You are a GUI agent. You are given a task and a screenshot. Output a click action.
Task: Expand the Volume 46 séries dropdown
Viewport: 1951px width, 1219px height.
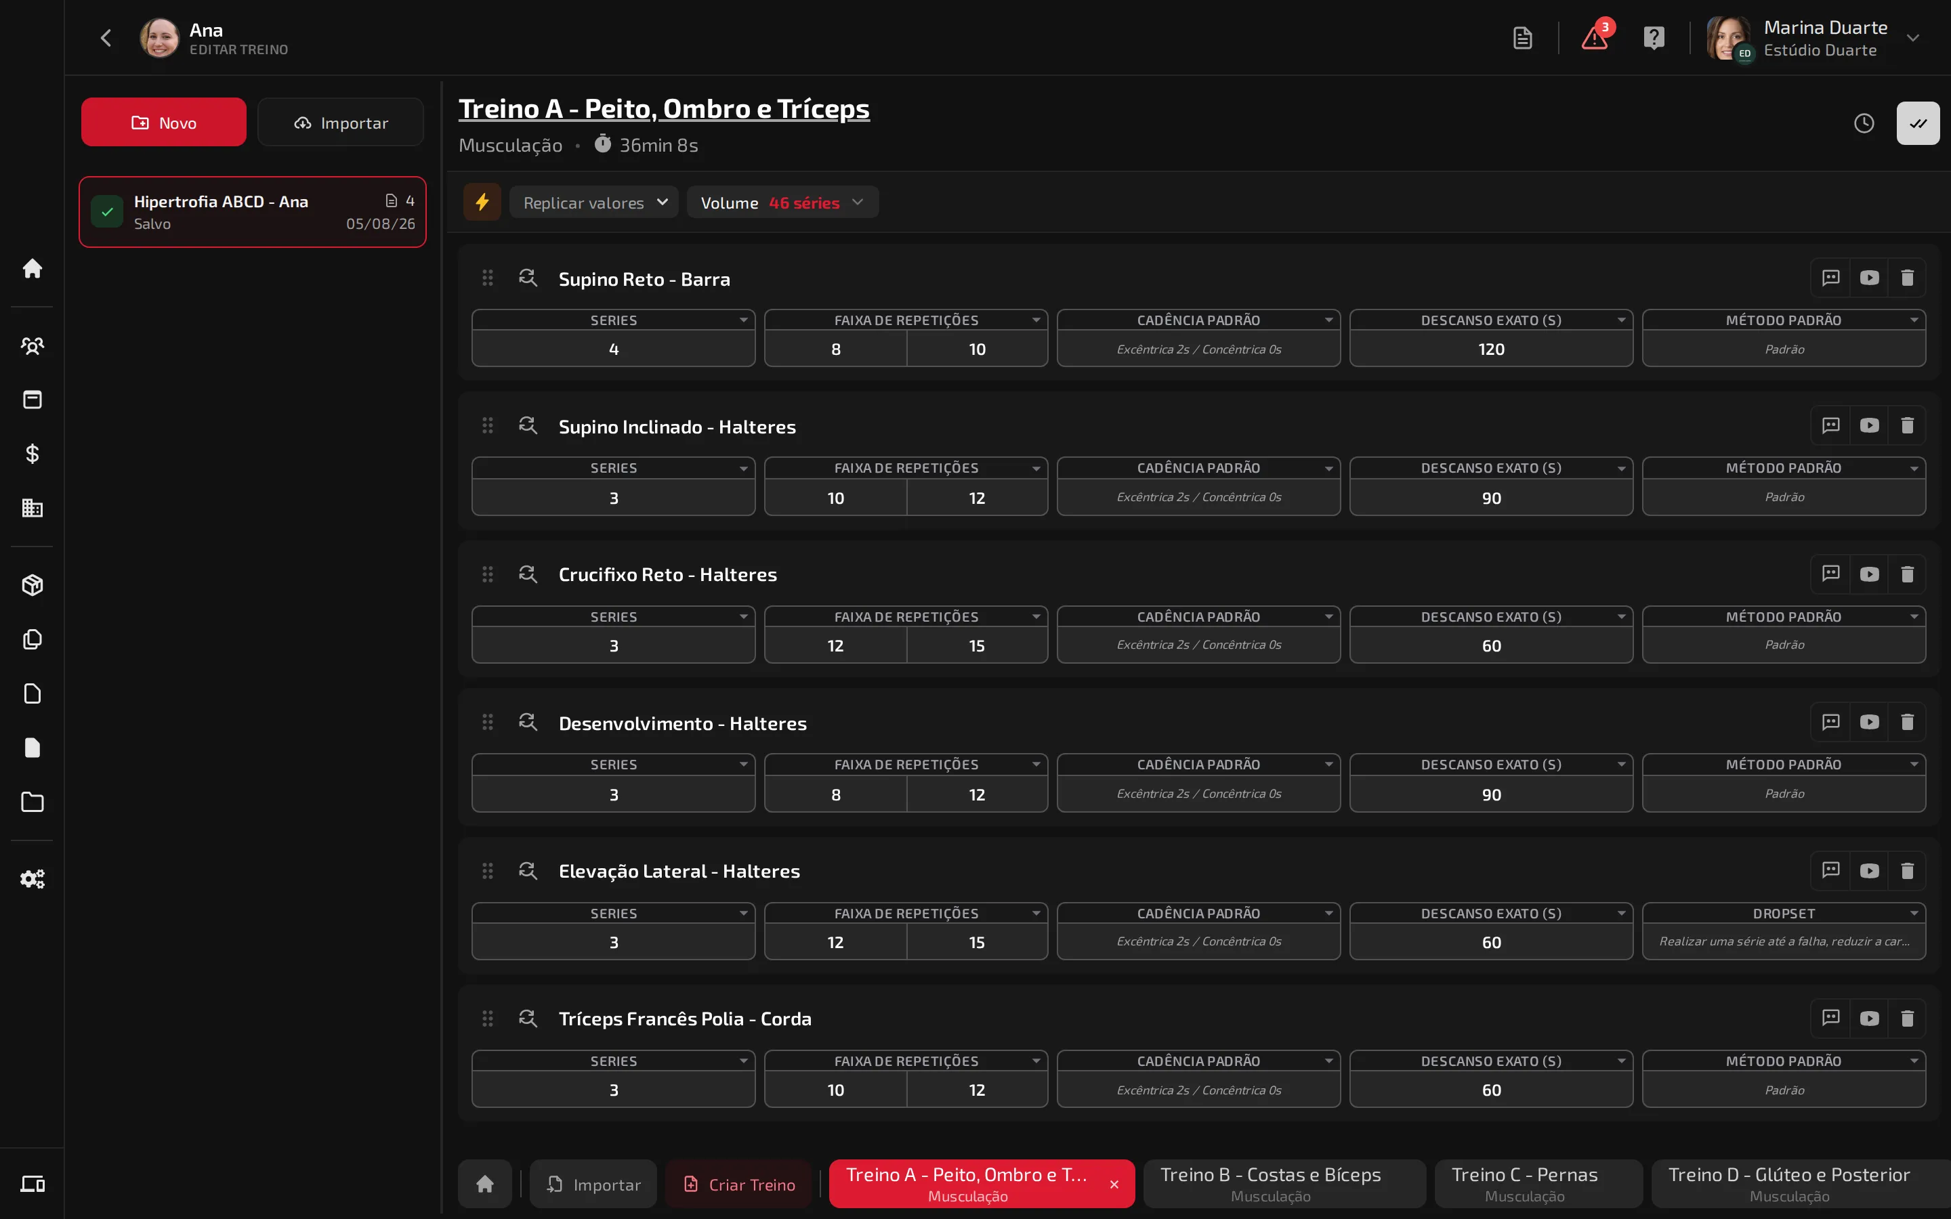tap(782, 202)
